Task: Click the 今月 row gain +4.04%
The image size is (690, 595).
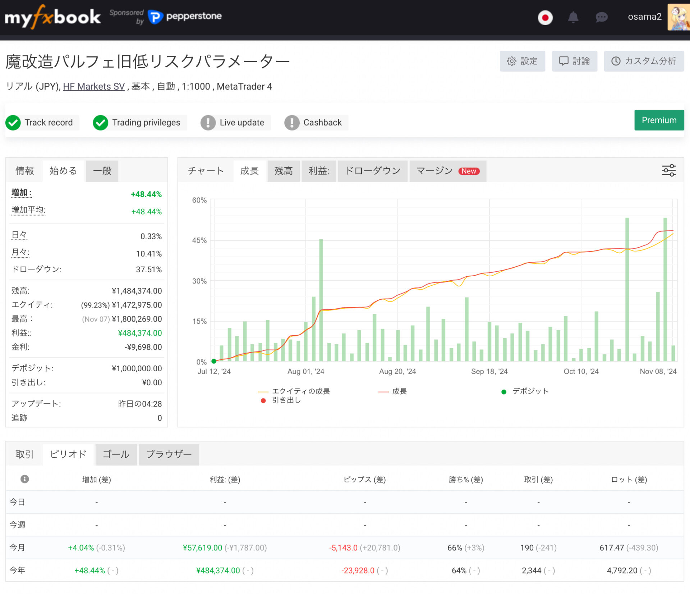Action: pyautogui.click(x=81, y=548)
